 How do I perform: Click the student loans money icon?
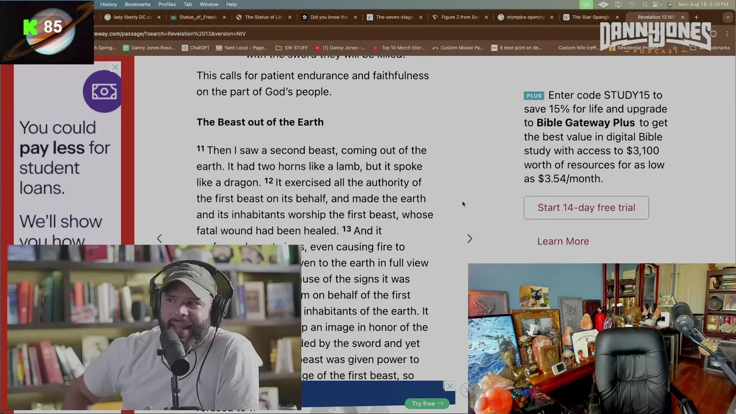102,92
